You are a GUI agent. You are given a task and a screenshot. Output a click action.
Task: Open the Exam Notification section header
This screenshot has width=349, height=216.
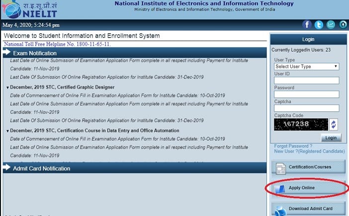tap(35, 53)
